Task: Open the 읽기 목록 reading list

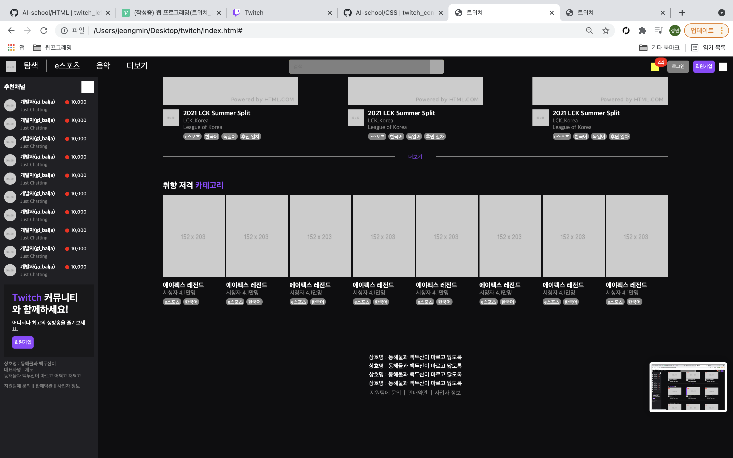Action: 709,48
